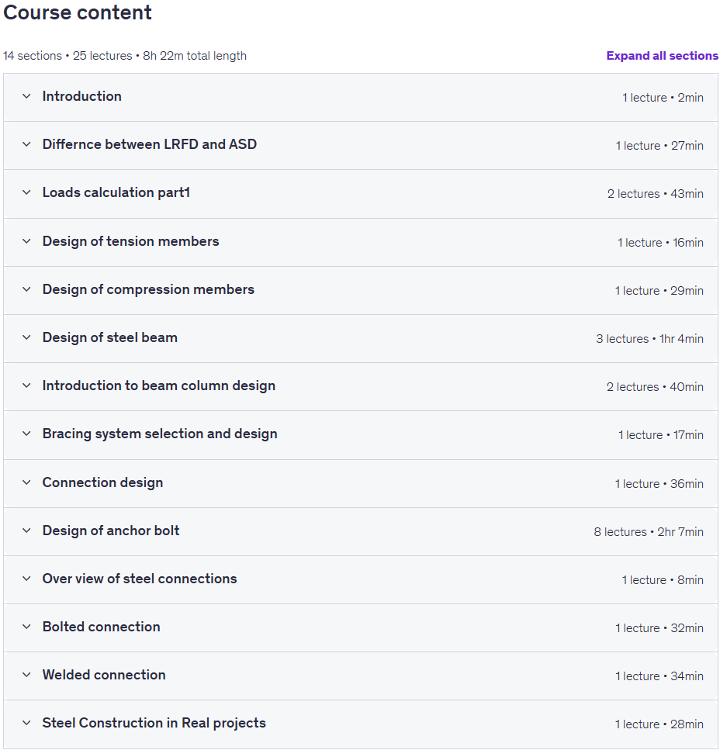Click the "1 lecture • 36min" label
The image size is (720, 750).
pos(659,483)
